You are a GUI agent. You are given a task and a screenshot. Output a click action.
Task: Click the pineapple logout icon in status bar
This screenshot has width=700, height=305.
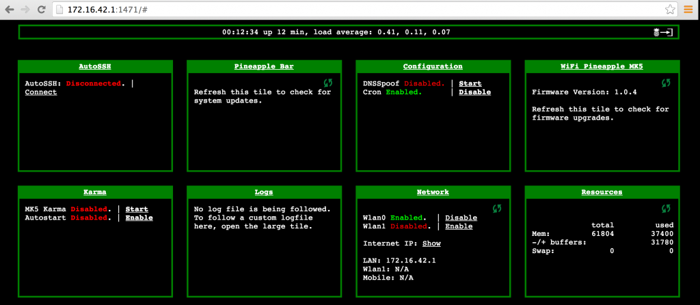tap(662, 32)
